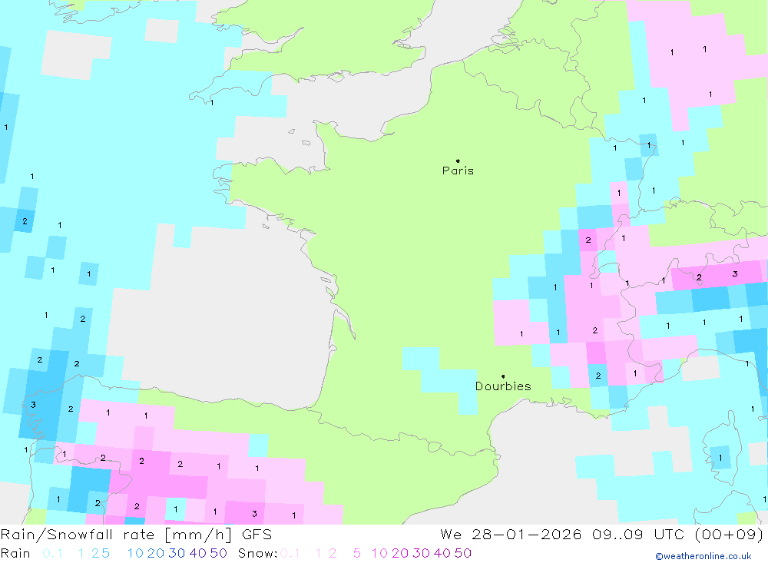The image size is (768, 563).
Task: Pick the rain legend value 0.1
Action: 52,553
